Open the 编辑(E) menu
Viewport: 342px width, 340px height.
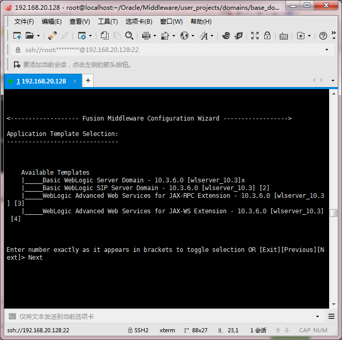click(x=52, y=22)
